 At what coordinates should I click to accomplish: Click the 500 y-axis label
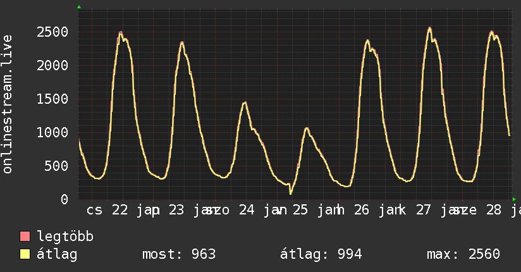point(56,166)
